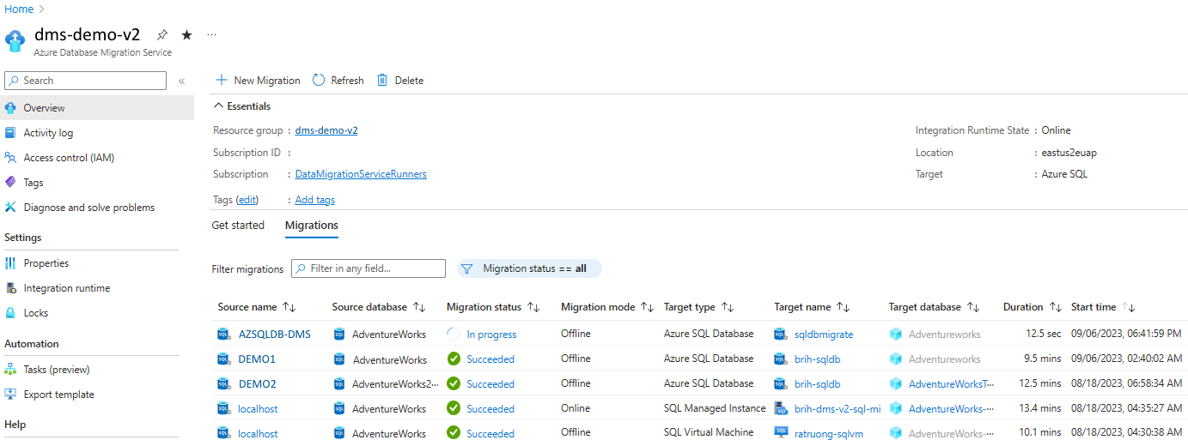Open the dms-demo-v2 resource group link
Viewport: 1188px width, 440px height.
[326, 130]
